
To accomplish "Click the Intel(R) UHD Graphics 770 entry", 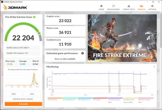I will tap(23, 53).
